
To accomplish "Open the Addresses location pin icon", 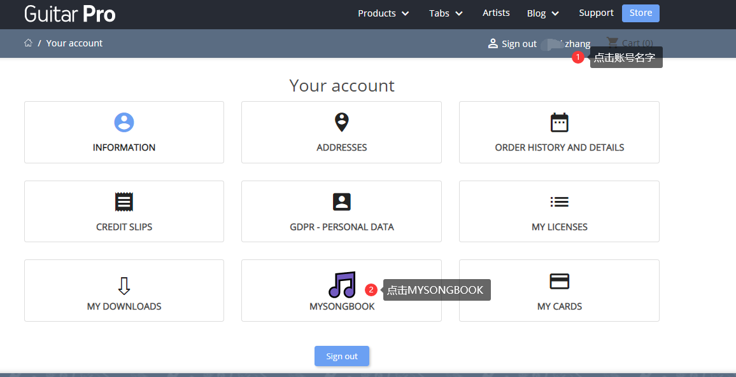I will [342, 122].
